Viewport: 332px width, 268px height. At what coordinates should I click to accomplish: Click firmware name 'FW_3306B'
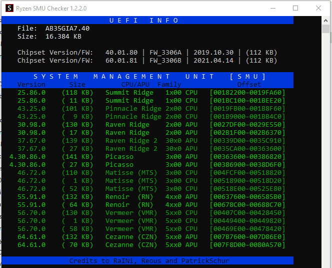click(165, 61)
